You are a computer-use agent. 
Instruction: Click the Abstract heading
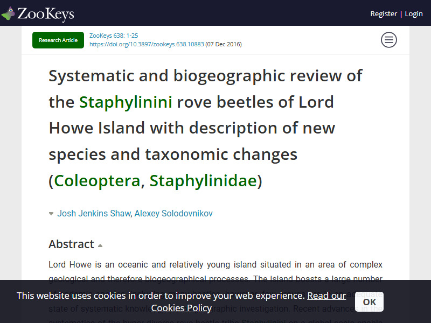coord(71,244)
